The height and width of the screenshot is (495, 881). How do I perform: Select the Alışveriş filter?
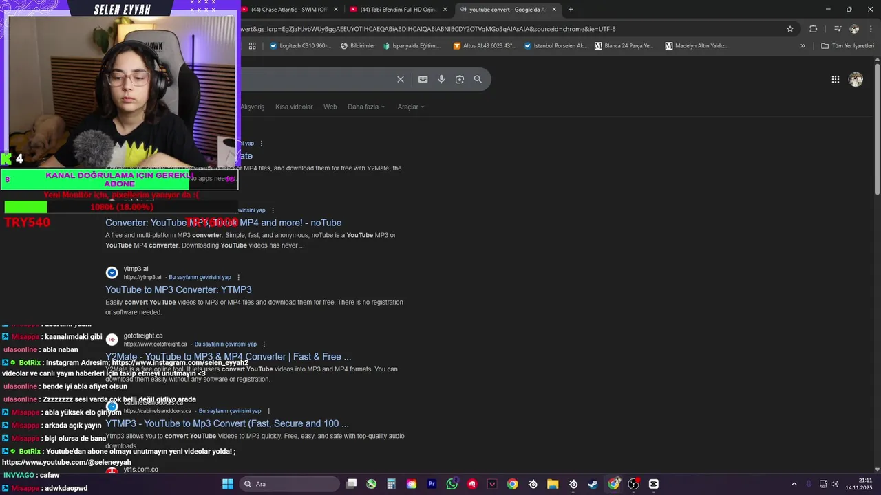pyautogui.click(x=252, y=107)
